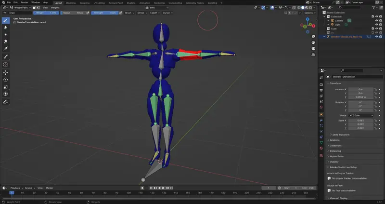Screen dimensions: 385x204
Task: Toggle radius pressure sensitivity icon
Action: [88, 13]
